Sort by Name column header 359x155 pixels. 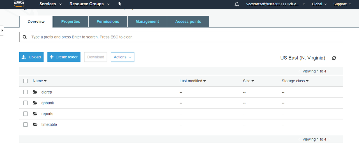[40, 81]
